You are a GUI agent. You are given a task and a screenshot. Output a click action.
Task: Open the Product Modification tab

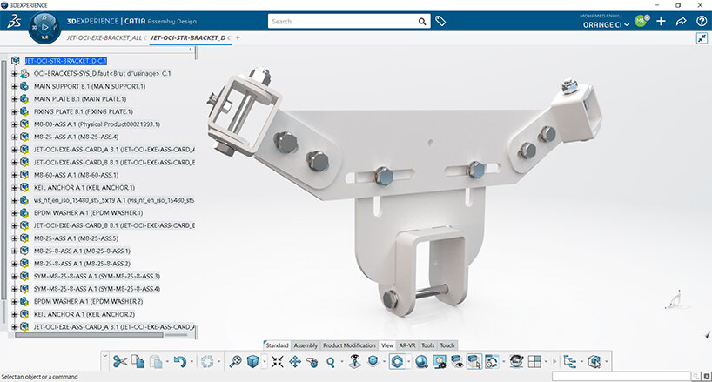[x=348, y=345]
